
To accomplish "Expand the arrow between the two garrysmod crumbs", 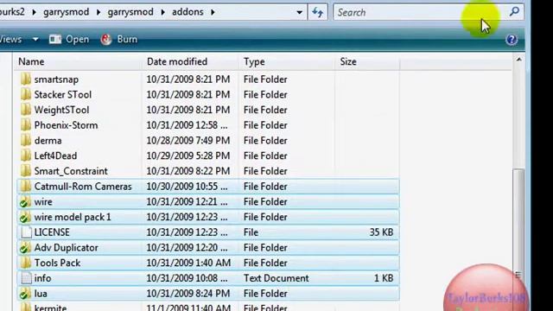I will [x=99, y=12].
